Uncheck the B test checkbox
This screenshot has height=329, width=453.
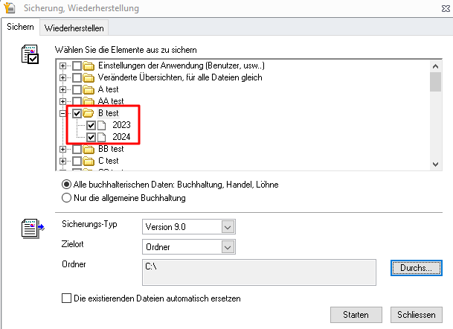tap(77, 113)
